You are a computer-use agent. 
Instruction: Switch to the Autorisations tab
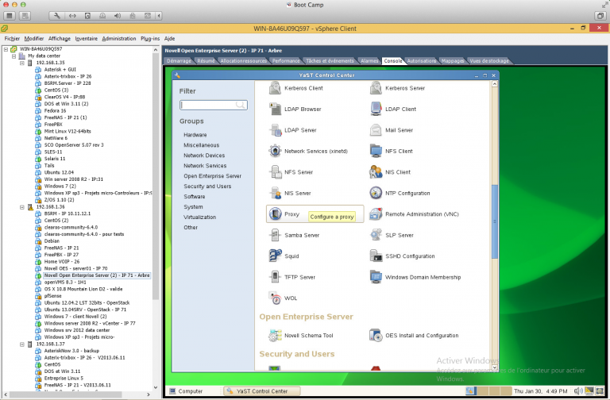[422, 61]
